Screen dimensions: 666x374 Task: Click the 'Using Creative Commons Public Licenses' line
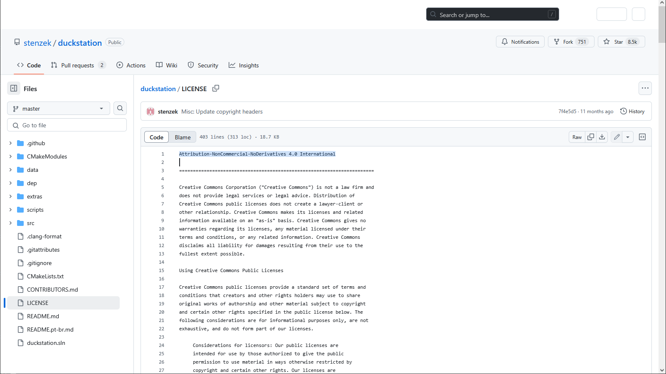point(231,270)
